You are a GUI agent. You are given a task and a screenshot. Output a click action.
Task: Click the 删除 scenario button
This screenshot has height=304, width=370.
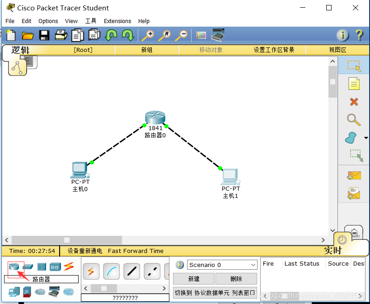pos(236,279)
